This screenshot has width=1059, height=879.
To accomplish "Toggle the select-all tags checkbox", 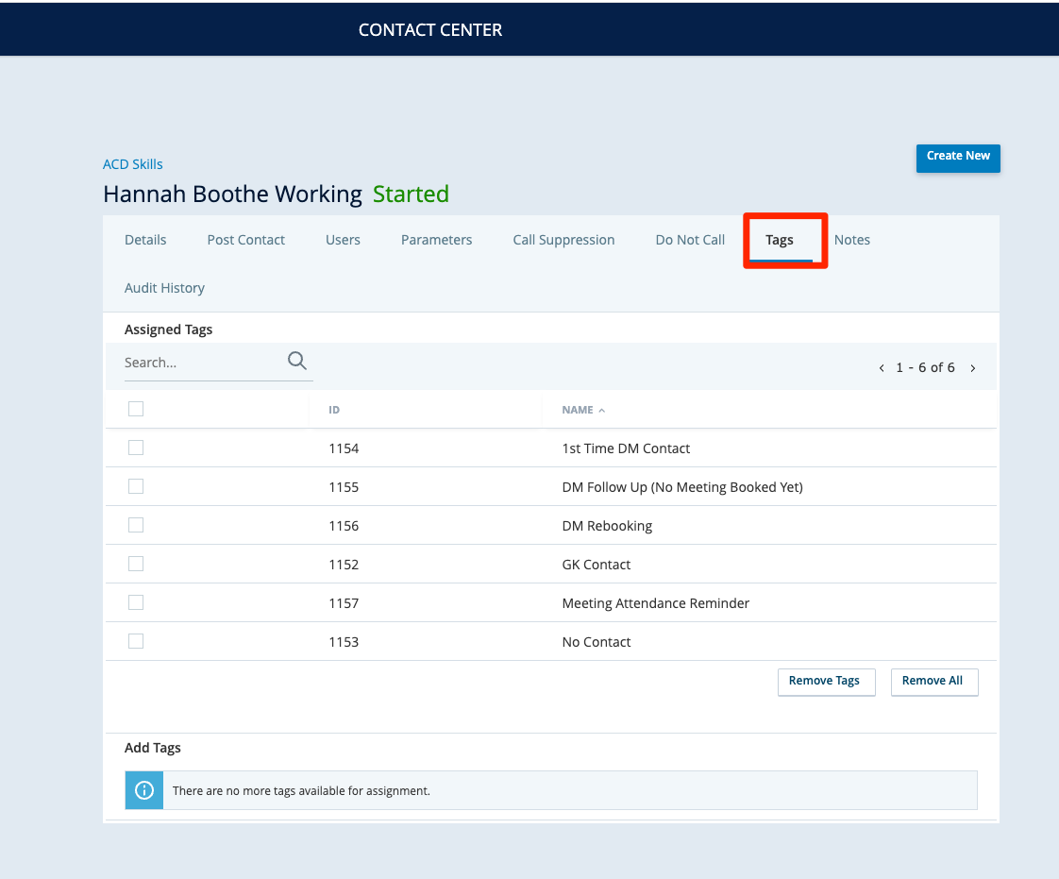I will point(136,409).
